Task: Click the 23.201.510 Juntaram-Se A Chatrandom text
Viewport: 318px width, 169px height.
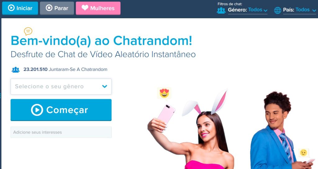Action: pos(65,69)
